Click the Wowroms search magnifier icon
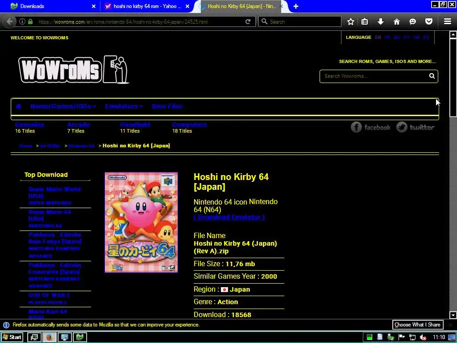Viewport: 457px width, 343px height. coord(432,76)
